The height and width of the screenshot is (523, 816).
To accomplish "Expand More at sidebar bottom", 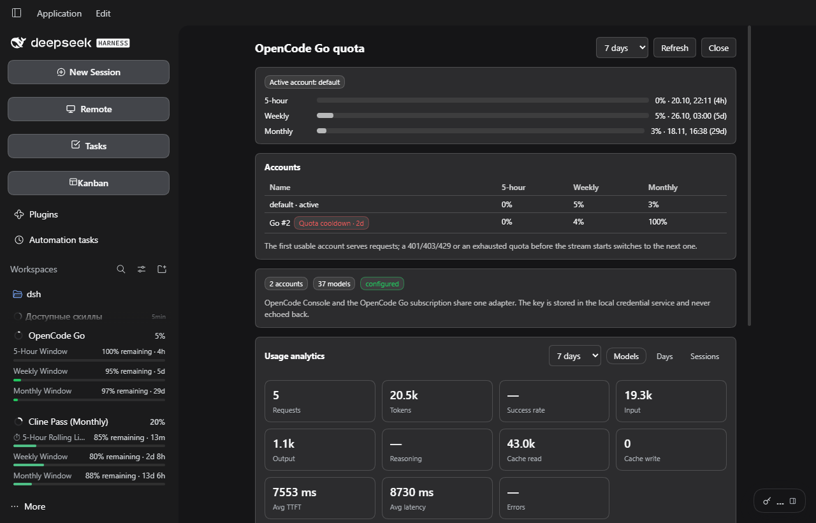I will pyautogui.click(x=29, y=506).
